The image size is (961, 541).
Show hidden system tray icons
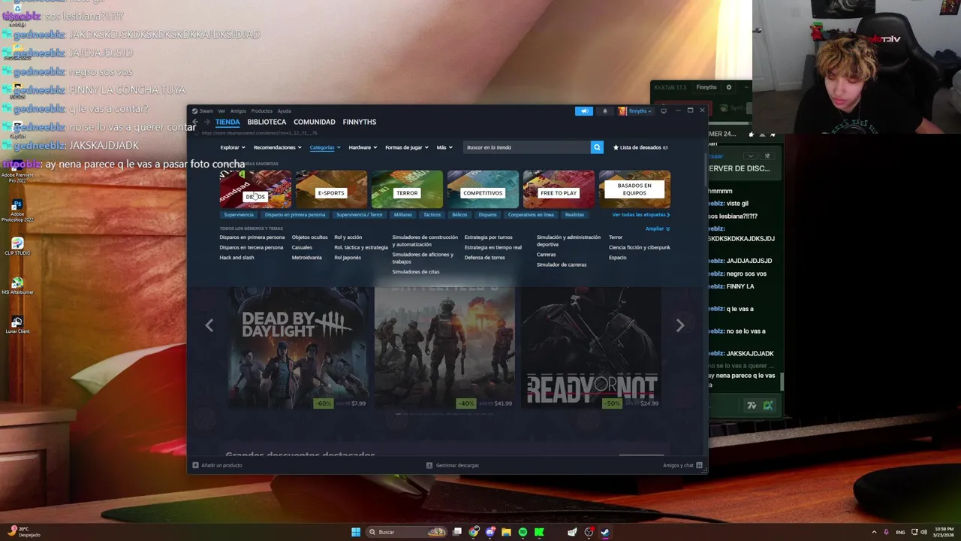pyautogui.click(x=874, y=532)
